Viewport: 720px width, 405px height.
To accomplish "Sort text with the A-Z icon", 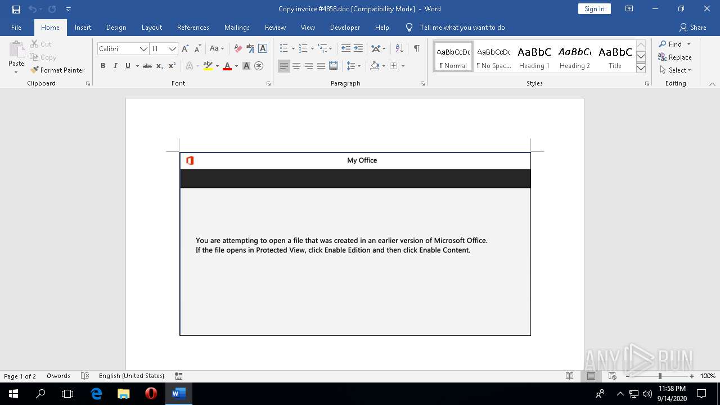I will [x=399, y=49].
